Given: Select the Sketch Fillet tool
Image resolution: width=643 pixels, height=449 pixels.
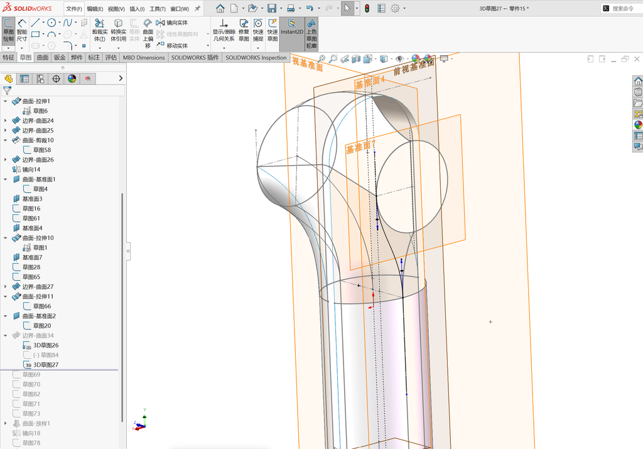Looking at the screenshot, I should coord(68,45).
